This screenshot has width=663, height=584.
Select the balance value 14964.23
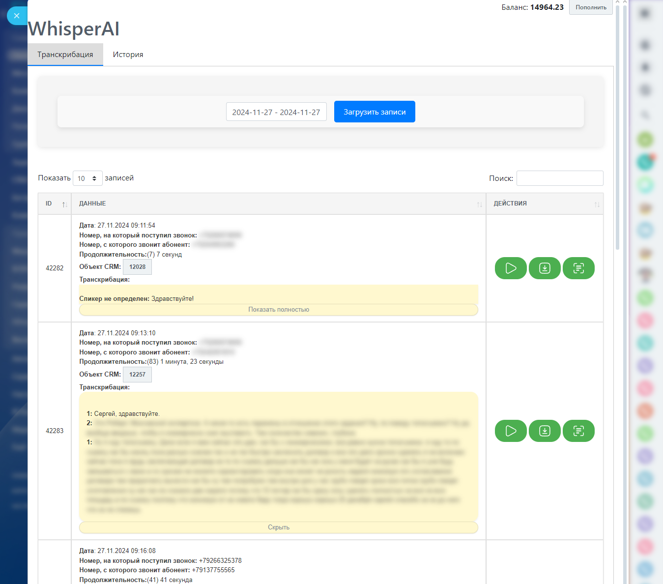(547, 7)
